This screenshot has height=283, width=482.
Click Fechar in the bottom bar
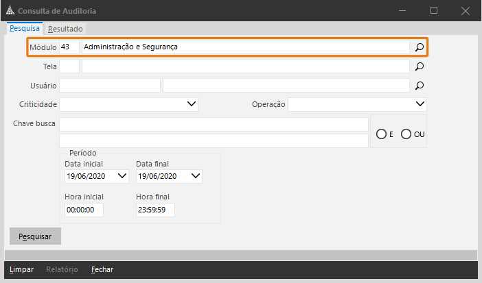(102, 269)
